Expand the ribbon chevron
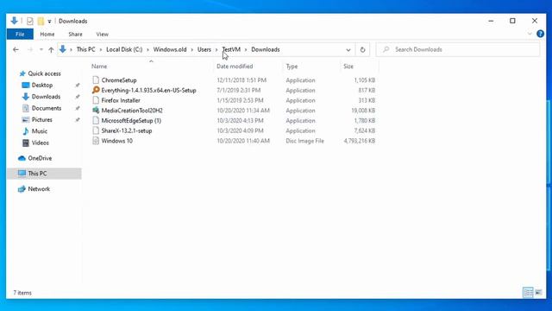Image resolution: width=552 pixels, height=311 pixels. point(530,34)
